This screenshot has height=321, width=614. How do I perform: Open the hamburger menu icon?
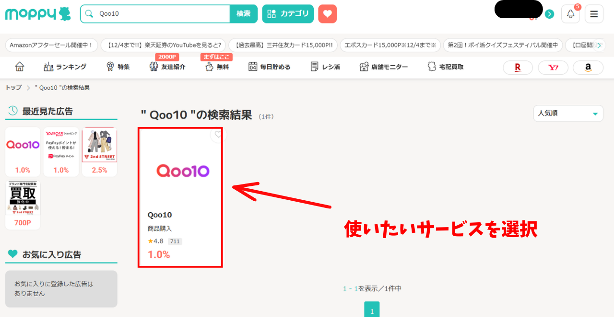(594, 14)
